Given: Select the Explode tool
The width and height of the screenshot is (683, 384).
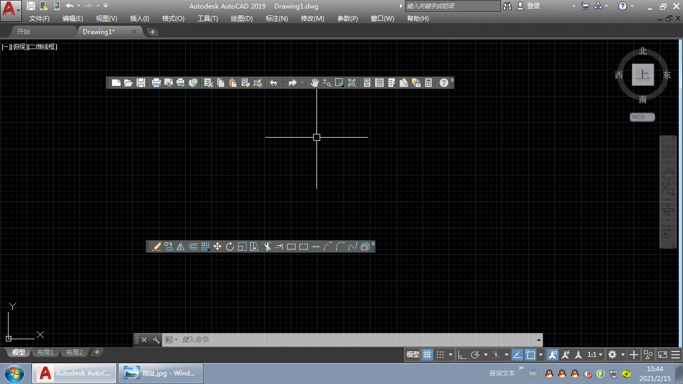Looking at the screenshot, I should (365, 246).
